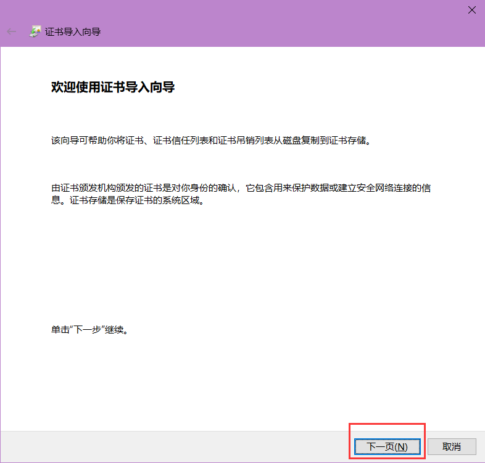The image size is (485, 463).
Task: Click the certificate wizard icon in the title bar
Action: tap(35, 31)
